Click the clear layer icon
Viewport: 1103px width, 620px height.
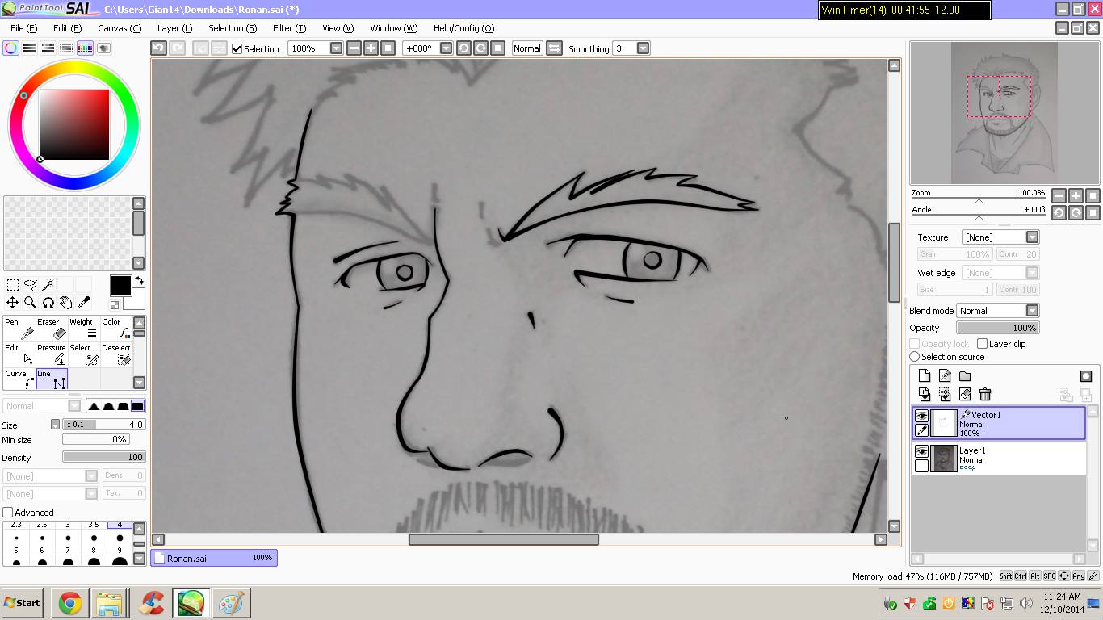(965, 395)
